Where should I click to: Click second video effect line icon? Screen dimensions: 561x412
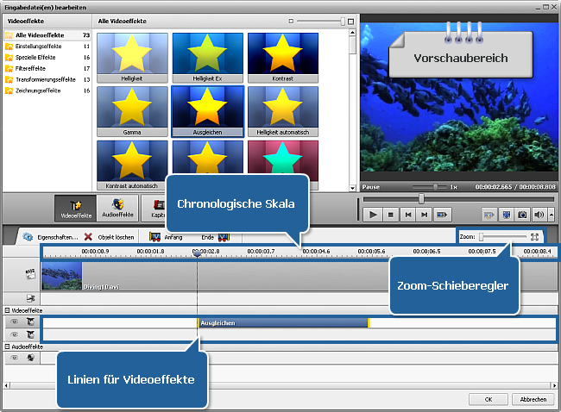coord(31,334)
